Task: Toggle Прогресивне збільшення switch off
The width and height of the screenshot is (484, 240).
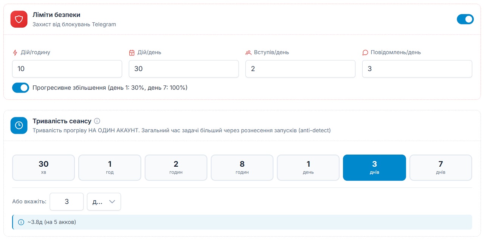Action: [20, 88]
